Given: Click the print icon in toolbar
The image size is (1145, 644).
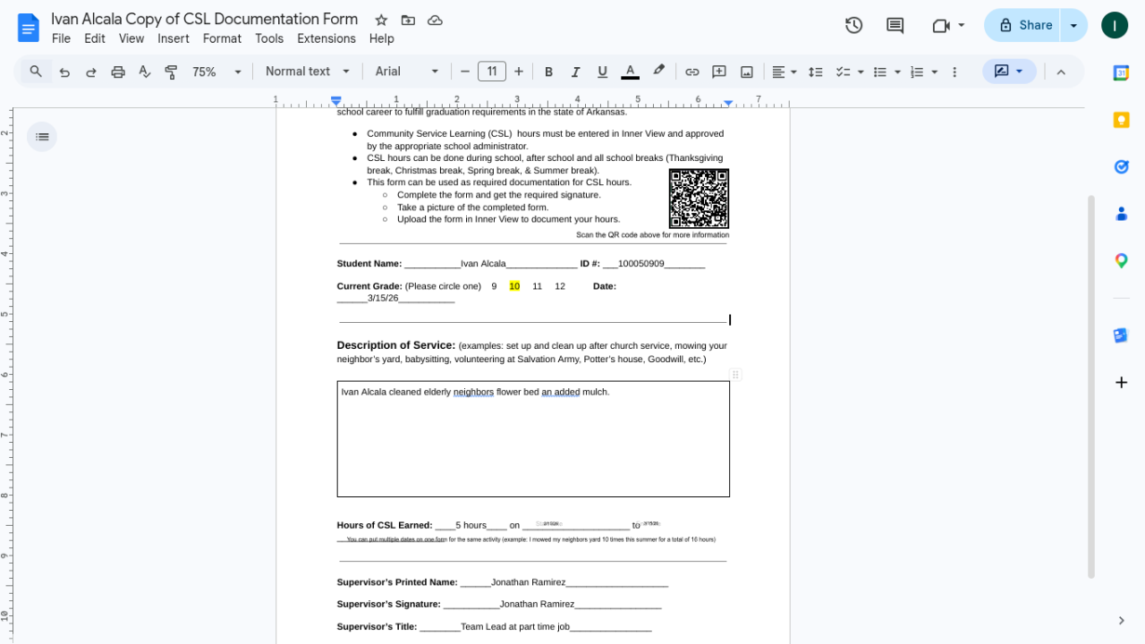Looking at the screenshot, I should pyautogui.click(x=117, y=72).
